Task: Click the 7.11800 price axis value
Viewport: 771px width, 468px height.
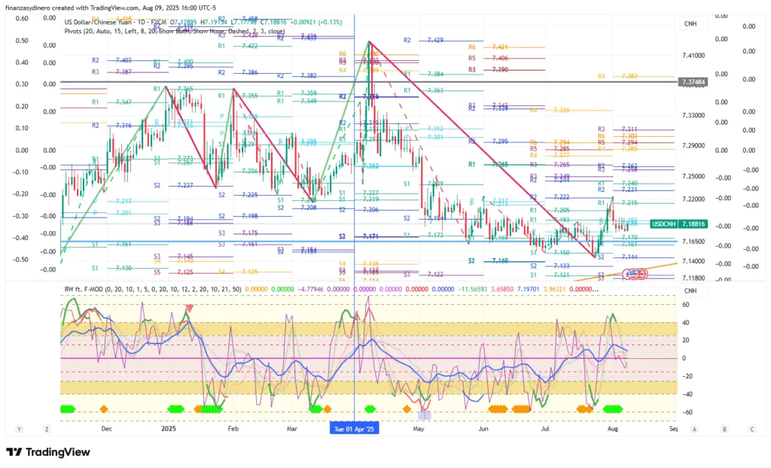Action: 693,278
